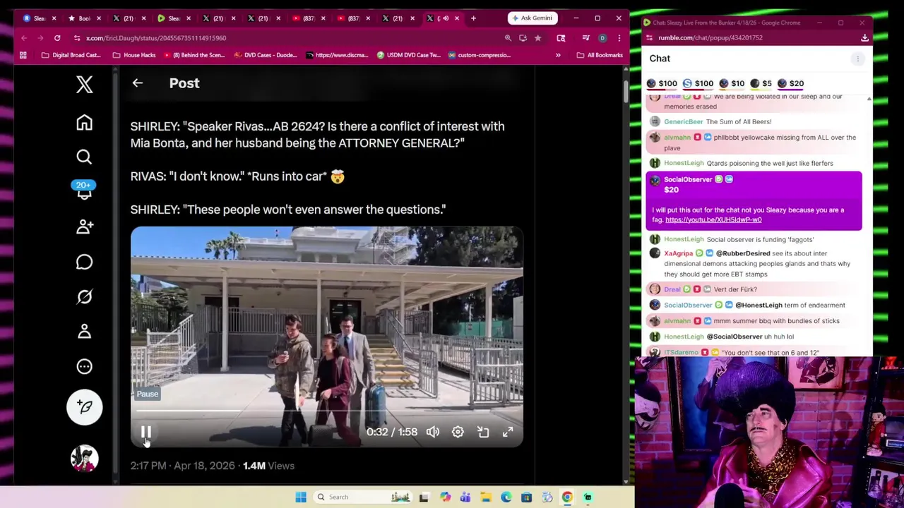Open Chrome apps grid icon
Viewport: 904px width, 508px height.
[23, 55]
